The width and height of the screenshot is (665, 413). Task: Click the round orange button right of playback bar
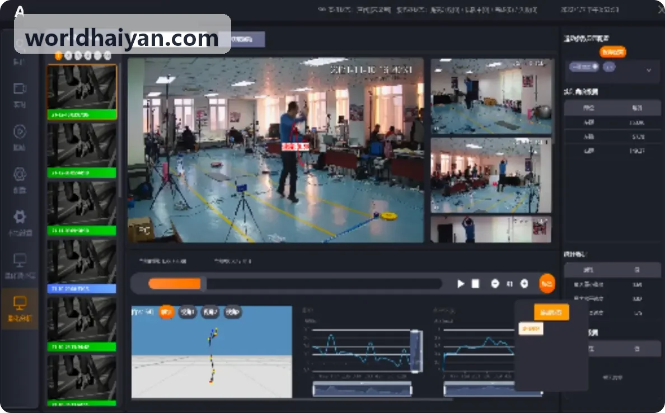click(547, 284)
